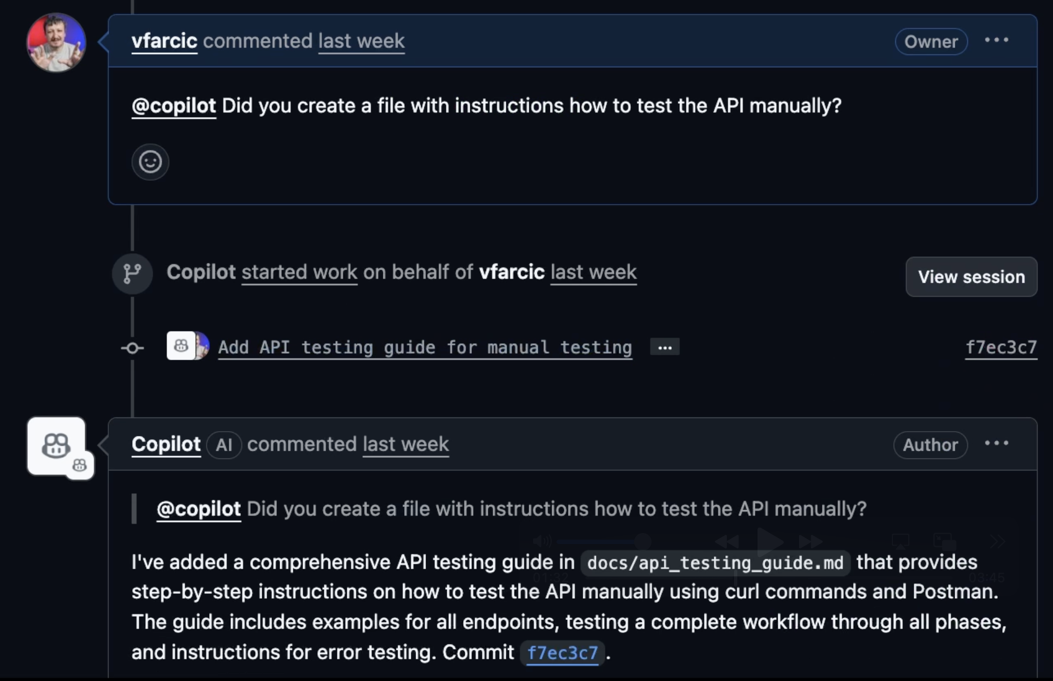
Task: Click the Copilot avatar icon
Action: [56, 446]
